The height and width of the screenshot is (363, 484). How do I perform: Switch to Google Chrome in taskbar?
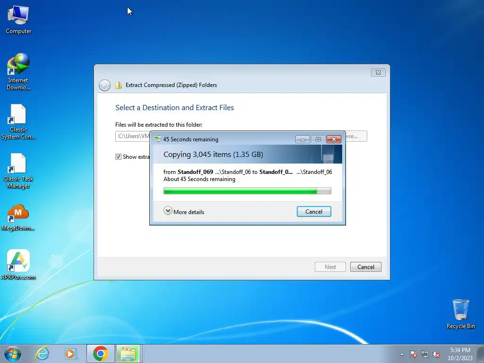click(100, 354)
